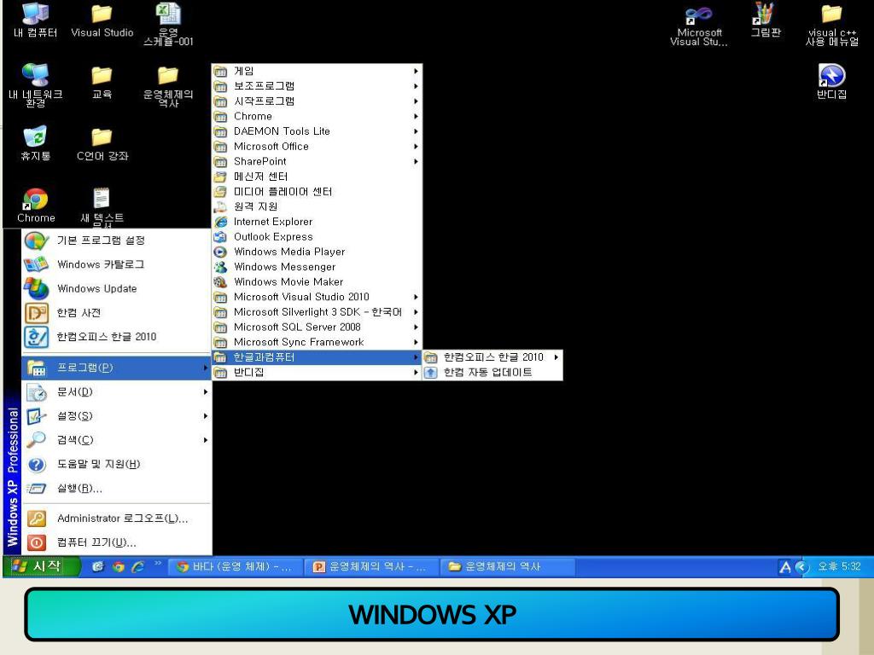Expand the 문서(D) submenu
This screenshot has width=874, height=655.
[x=116, y=392]
